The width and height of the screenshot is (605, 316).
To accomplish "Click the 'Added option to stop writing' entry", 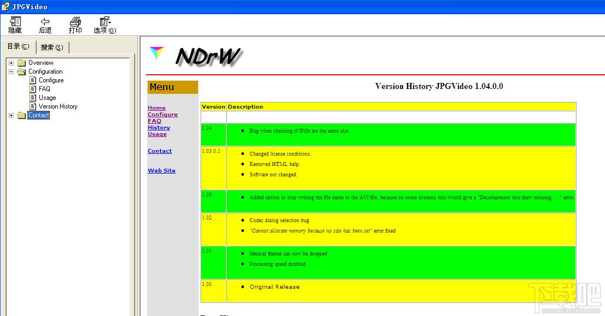I will point(412,198).
